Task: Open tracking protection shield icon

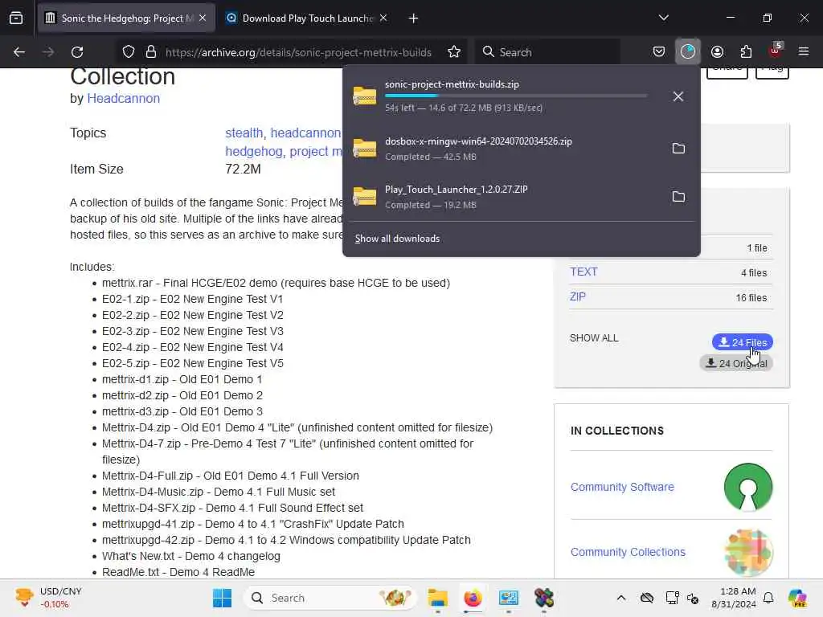Action: click(x=128, y=52)
